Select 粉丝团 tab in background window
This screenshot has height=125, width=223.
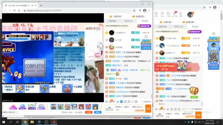coord(195,27)
